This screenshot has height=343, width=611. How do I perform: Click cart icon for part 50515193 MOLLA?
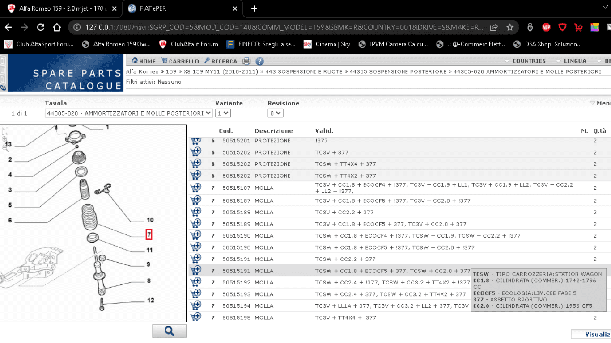(196, 293)
